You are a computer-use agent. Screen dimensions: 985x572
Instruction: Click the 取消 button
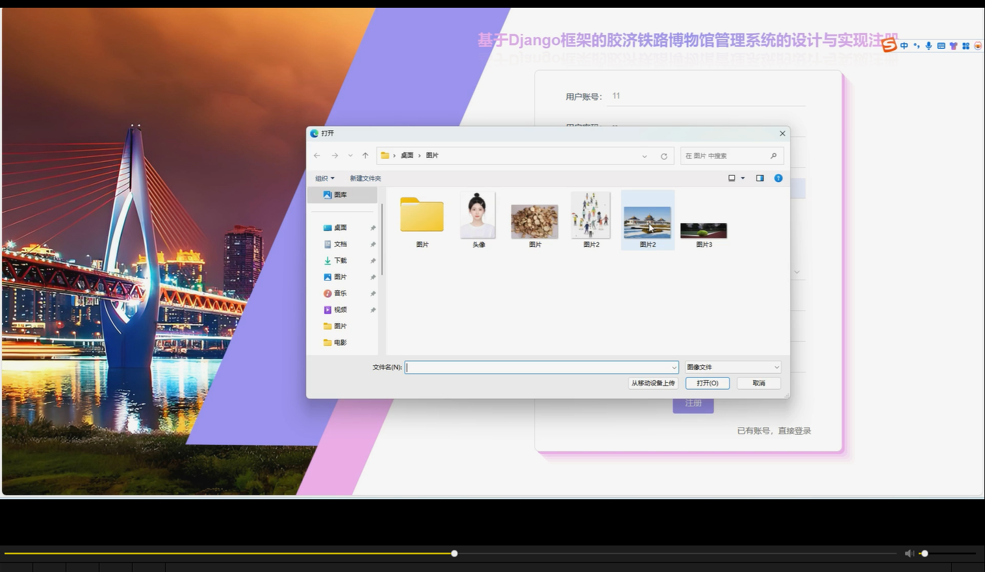click(759, 383)
